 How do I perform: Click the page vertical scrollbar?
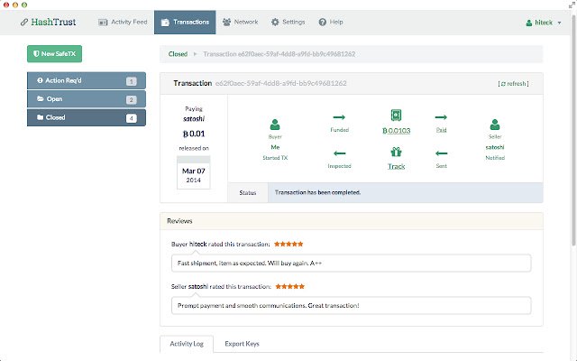pos(573,129)
